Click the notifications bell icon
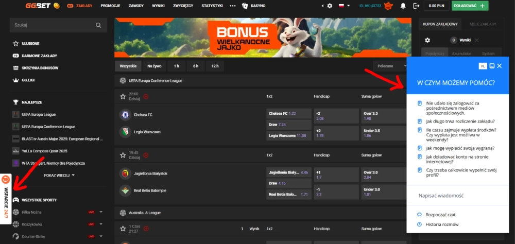This screenshot has height=244, width=515. pyautogui.click(x=403, y=6)
